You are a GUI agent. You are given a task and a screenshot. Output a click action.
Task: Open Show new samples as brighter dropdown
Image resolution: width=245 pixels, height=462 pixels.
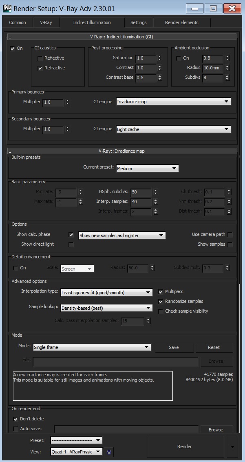(x=122, y=235)
